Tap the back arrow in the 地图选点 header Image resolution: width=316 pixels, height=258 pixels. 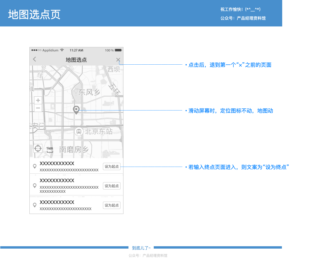pyautogui.click(x=34, y=59)
